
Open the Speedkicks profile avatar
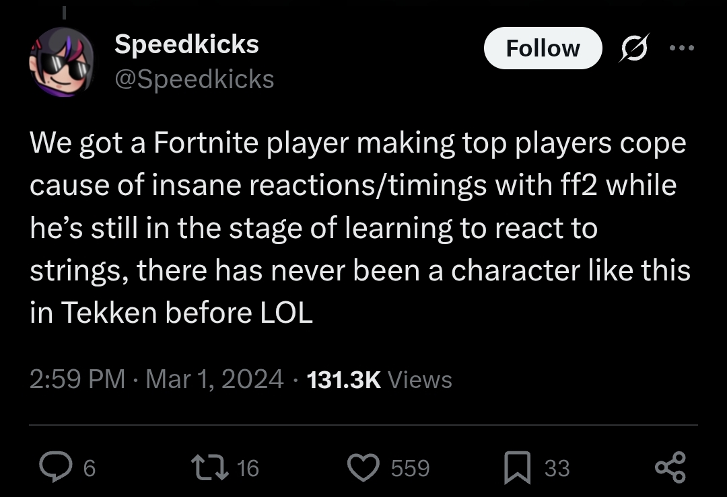61,63
